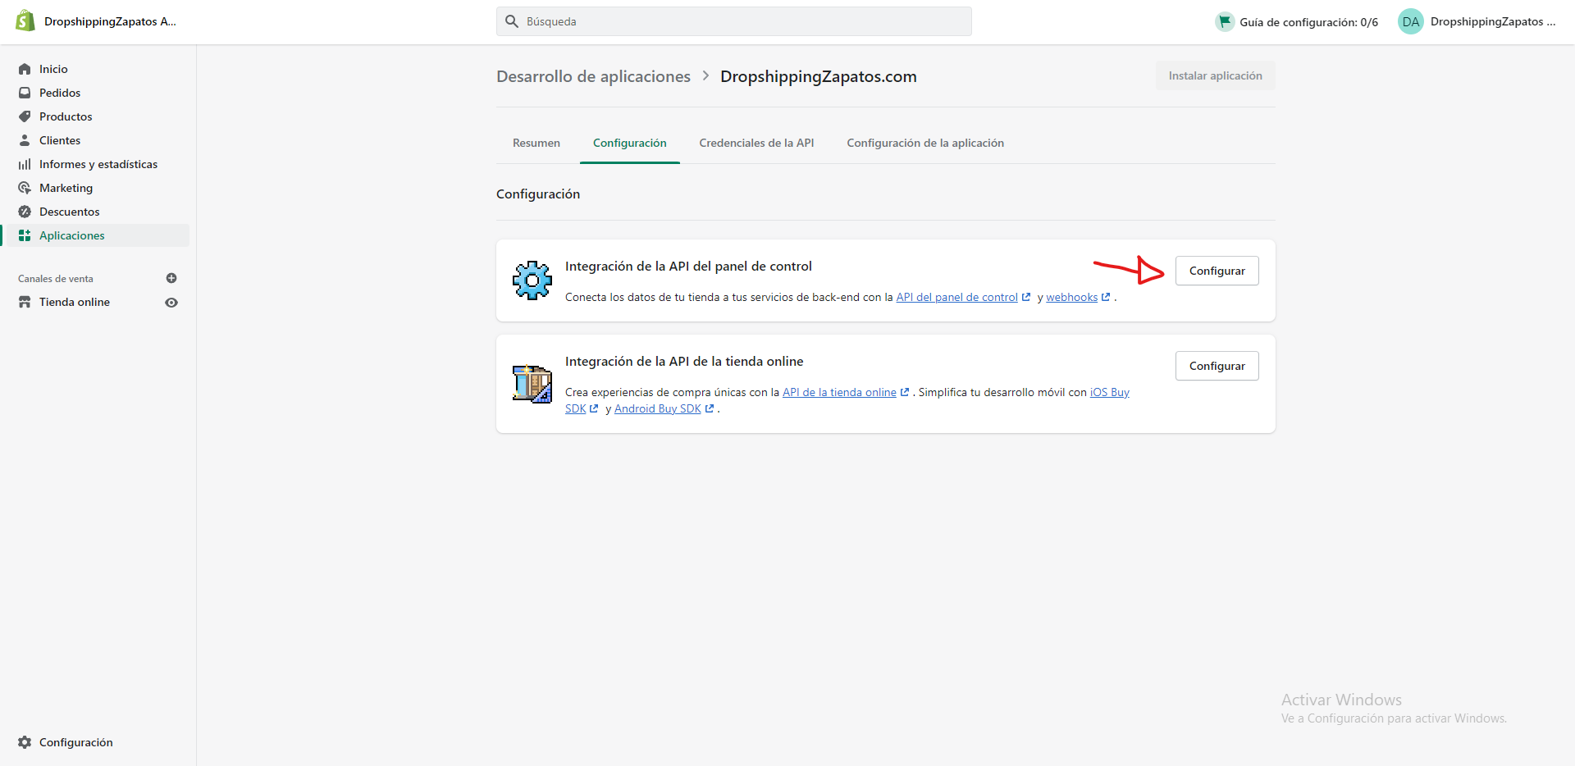Click the Productos tag icon
Screen dimensions: 1575x766
(x=25, y=116)
